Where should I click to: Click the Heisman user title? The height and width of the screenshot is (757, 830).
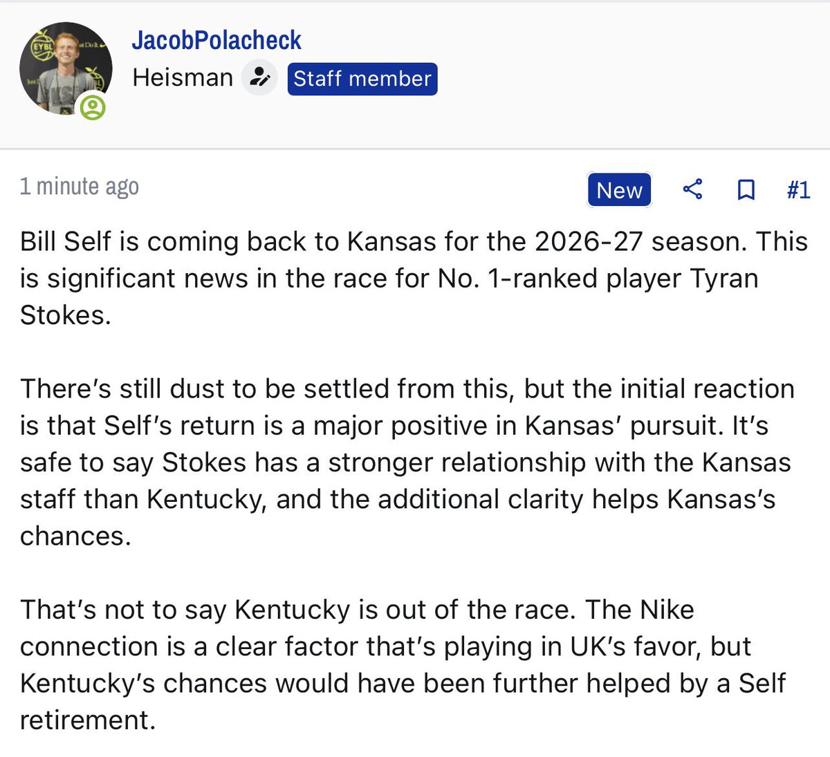pyautogui.click(x=183, y=77)
